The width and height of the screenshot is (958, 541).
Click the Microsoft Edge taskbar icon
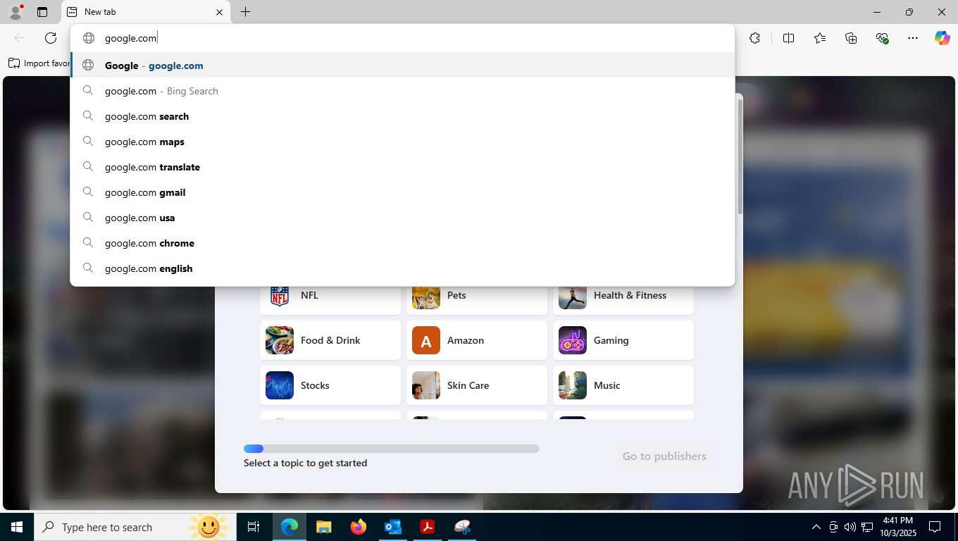pyautogui.click(x=290, y=527)
